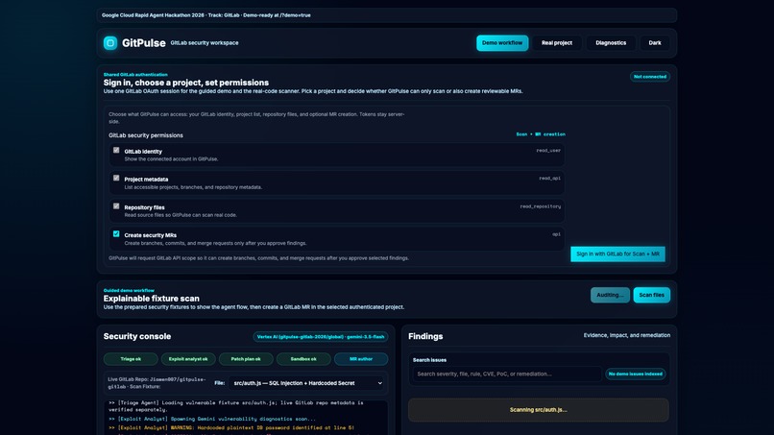Open the Diagnostics tab
774x435 pixels.
(611, 43)
